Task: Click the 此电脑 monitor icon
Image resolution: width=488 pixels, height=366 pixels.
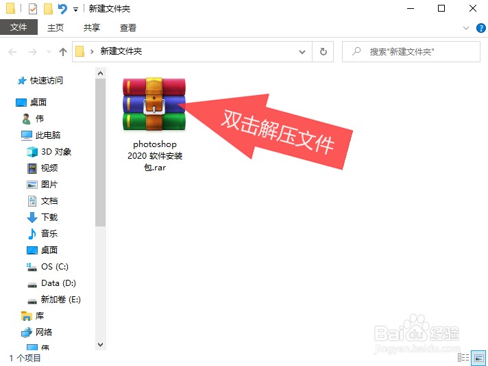Action: (27, 135)
